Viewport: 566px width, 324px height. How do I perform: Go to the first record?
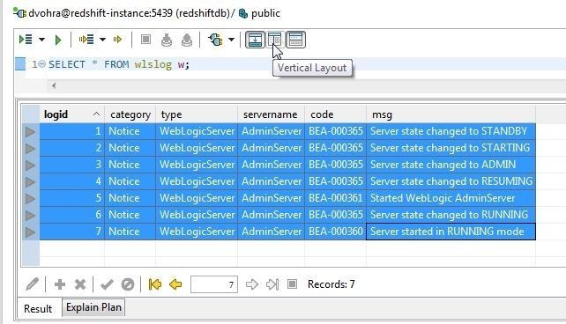[x=155, y=284]
